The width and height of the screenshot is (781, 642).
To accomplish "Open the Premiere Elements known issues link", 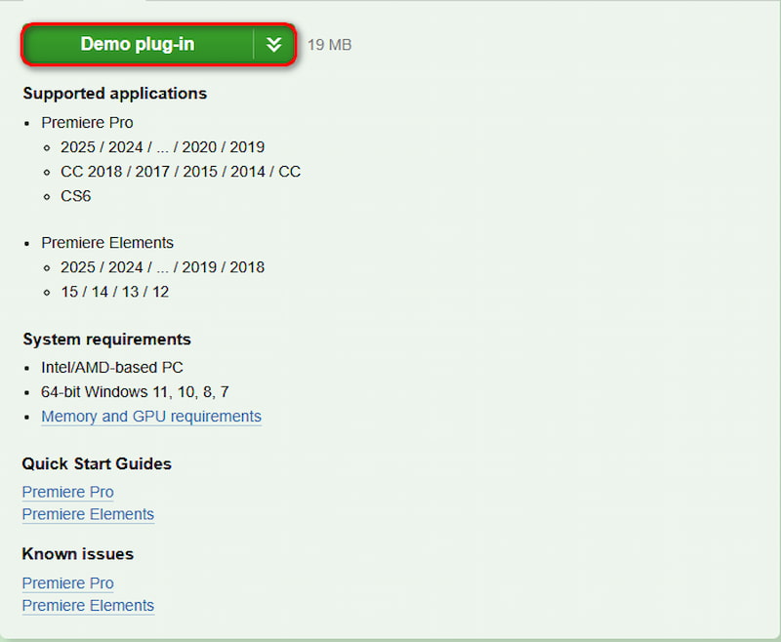I will pos(88,605).
